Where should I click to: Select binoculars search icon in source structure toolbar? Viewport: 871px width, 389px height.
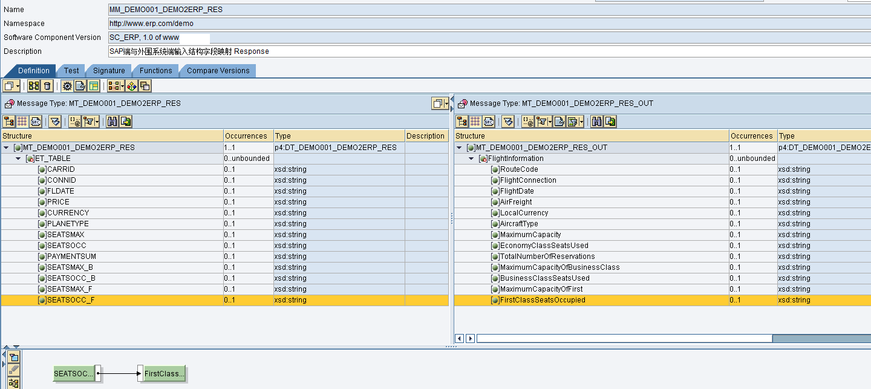(112, 122)
